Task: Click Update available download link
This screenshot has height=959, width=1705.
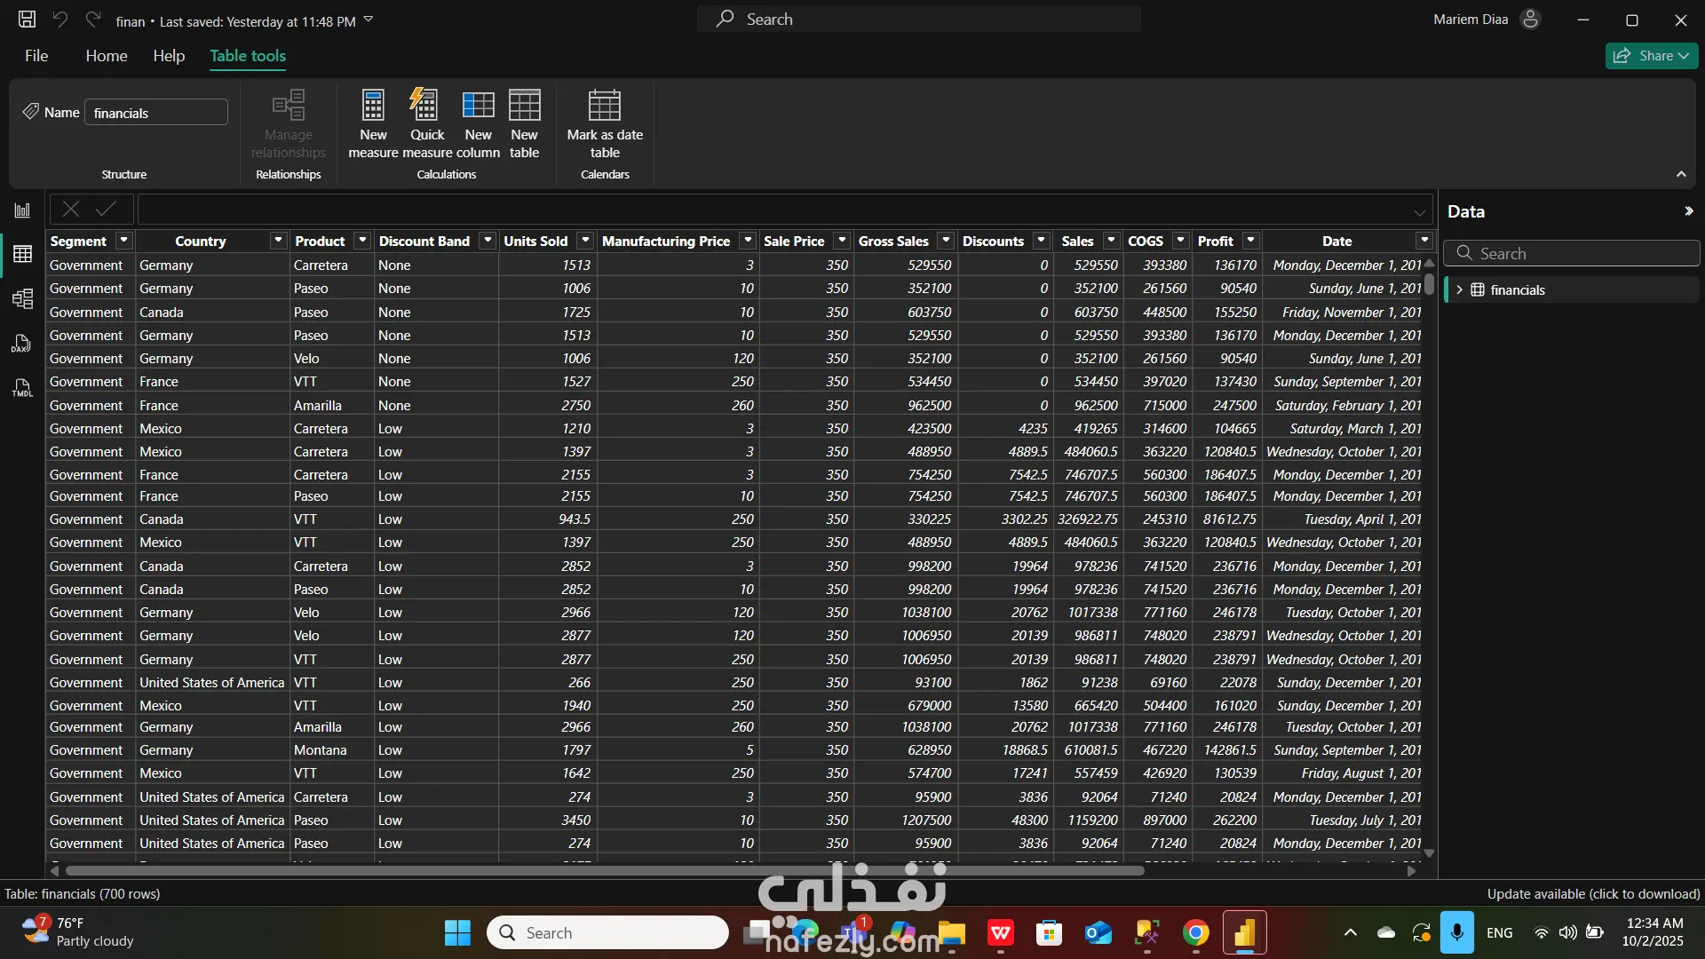Action: 1593,894
